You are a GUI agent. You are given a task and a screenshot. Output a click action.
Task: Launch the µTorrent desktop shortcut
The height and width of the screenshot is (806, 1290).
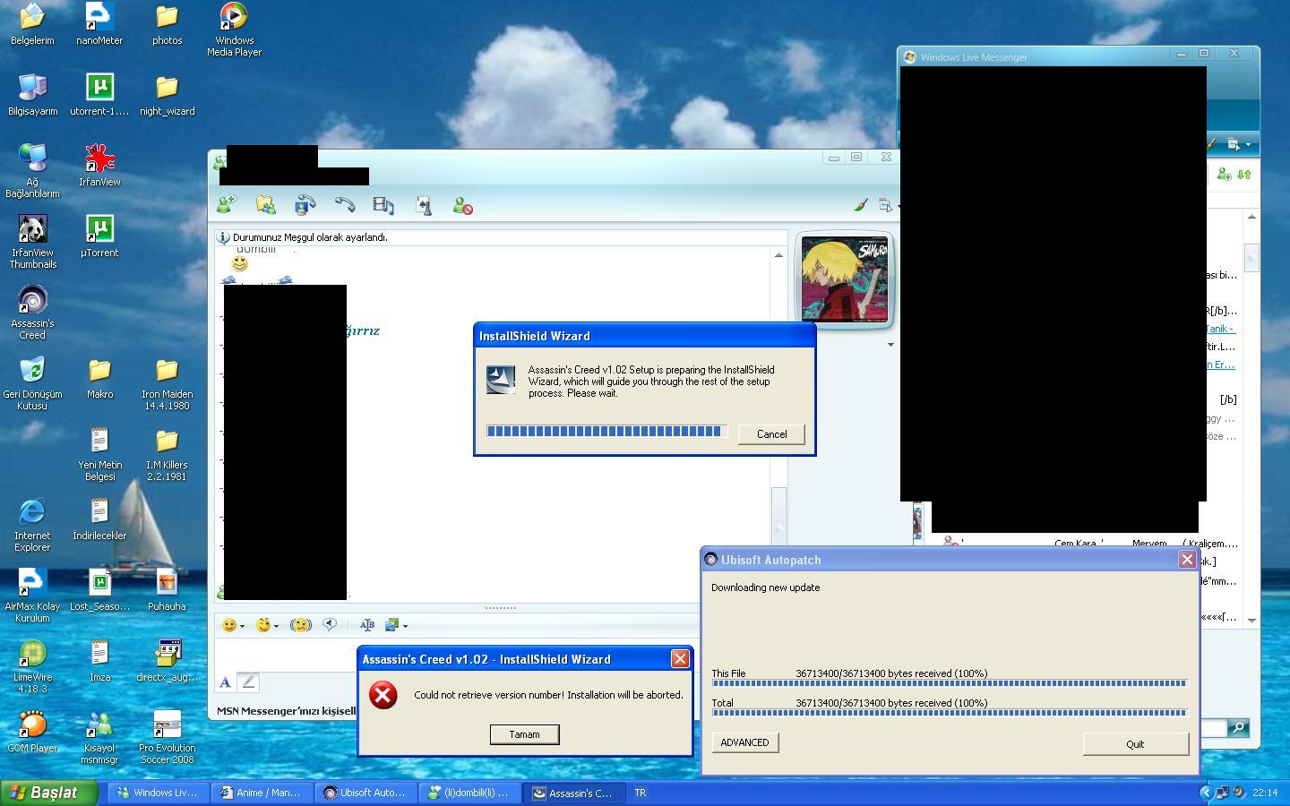coord(99,236)
